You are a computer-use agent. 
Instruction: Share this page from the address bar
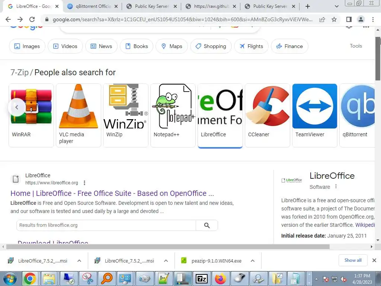pos(322,19)
